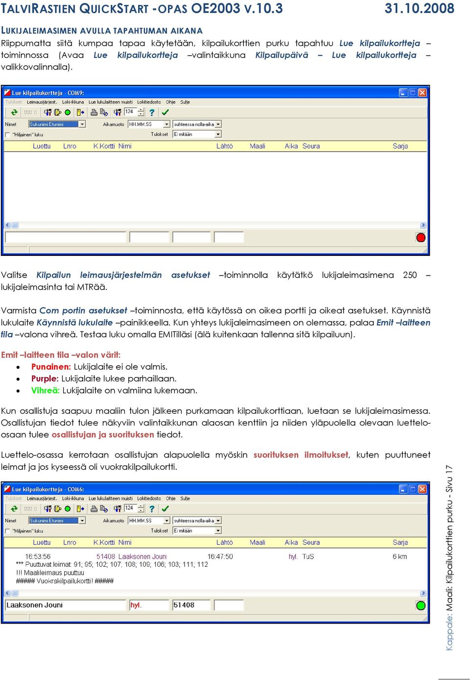Click the green Emit device status light in COM6
This screenshot has width=470, height=680.
point(421,605)
